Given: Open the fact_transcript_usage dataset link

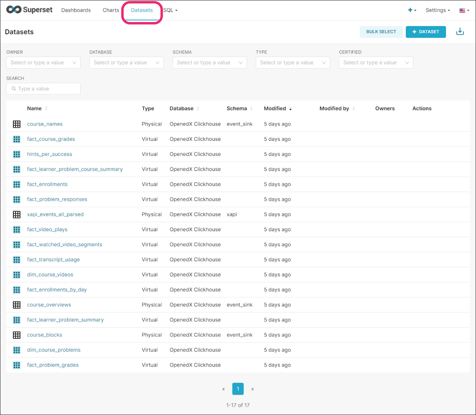Looking at the screenshot, I should pos(53,260).
